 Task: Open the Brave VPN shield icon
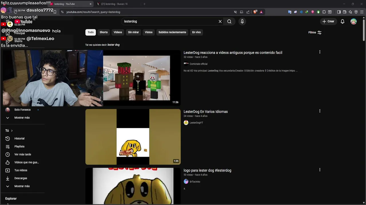pos(356,12)
